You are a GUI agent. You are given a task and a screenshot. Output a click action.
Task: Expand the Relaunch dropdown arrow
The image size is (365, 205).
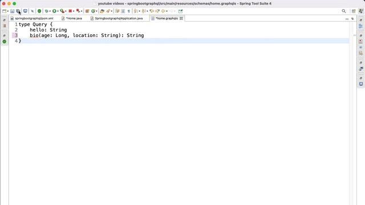point(82,11)
